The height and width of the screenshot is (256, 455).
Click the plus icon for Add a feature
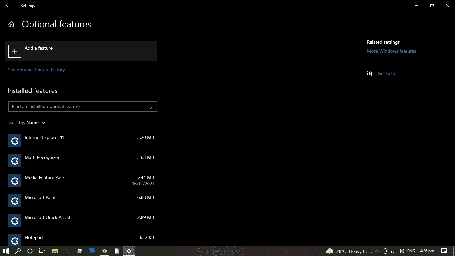[15, 51]
